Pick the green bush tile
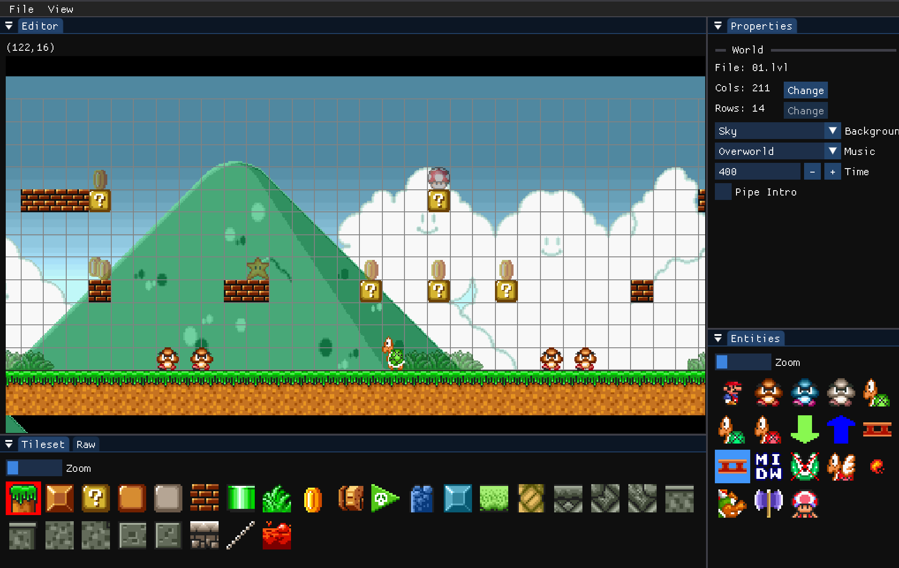The image size is (899, 568). point(277,498)
